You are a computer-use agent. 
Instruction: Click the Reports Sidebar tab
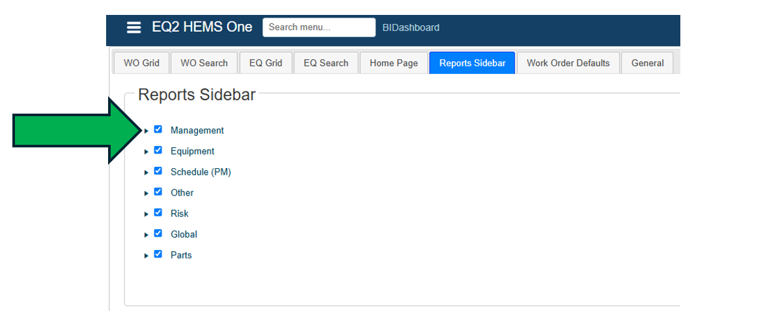pyautogui.click(x=472, y=63)
